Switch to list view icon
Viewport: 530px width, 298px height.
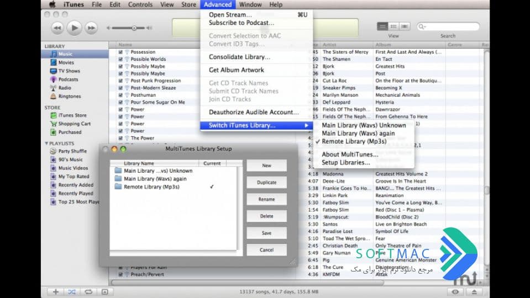[382, 26]
